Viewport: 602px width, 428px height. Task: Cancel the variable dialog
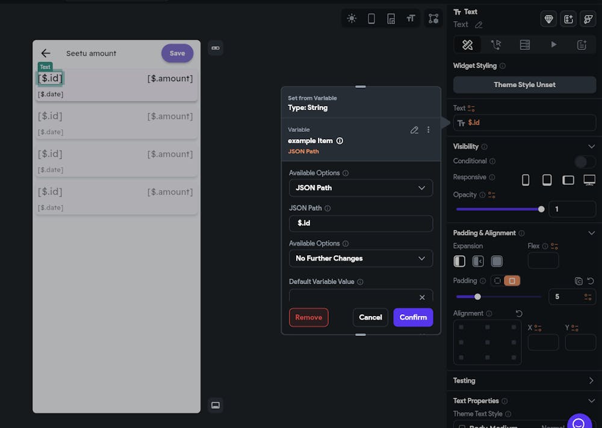[x=370, y=317]
